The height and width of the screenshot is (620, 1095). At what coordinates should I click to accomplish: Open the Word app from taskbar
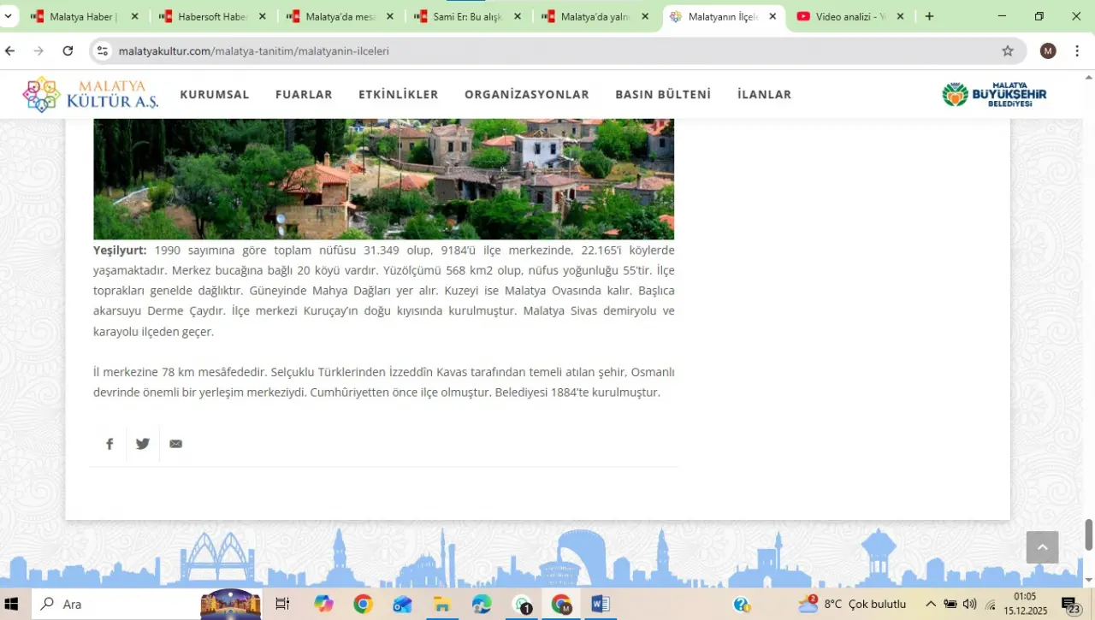coord(600,605)
